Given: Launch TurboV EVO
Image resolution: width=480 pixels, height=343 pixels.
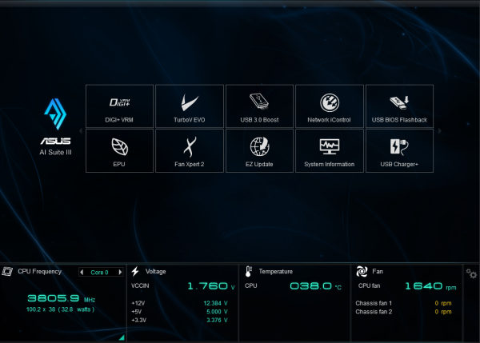Looking at the screenshot, I should pyautogui.click(x=190, y=106).
